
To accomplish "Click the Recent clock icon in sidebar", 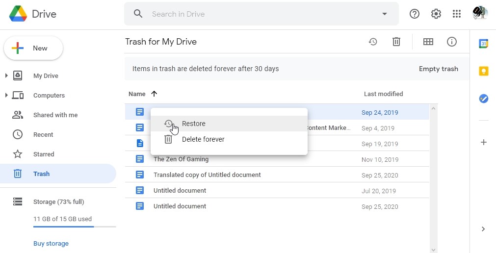I will point(18,134).
